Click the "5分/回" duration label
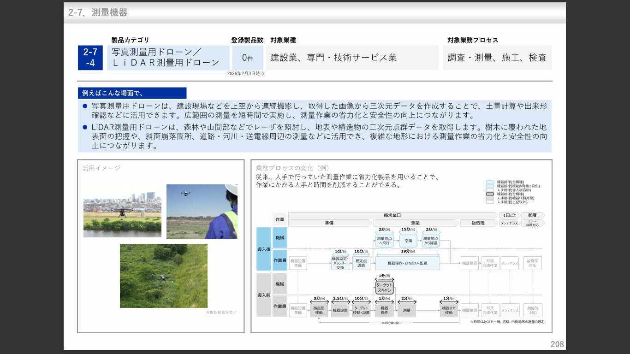 pyautogui.click(x=340, y=252)
